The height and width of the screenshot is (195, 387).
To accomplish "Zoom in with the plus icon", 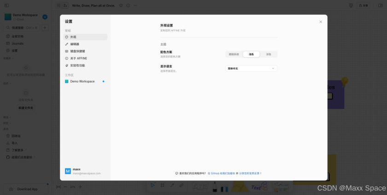I will (80, 187).
